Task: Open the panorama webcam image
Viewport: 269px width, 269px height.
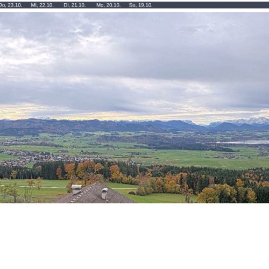Action: click(134, 108)
